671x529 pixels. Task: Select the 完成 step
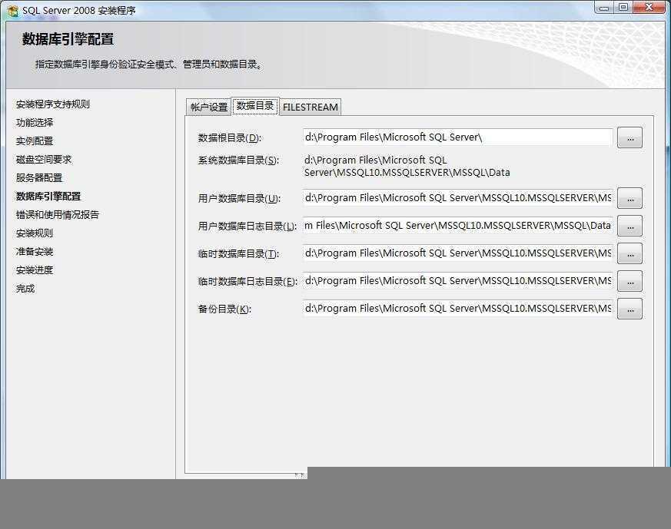pyautogui.click(x=25, y=289)
